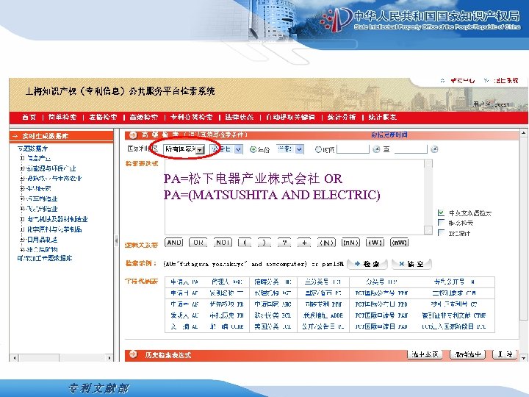Insert the PCT国际申请号 PAN field code

(x=381, y=315)
